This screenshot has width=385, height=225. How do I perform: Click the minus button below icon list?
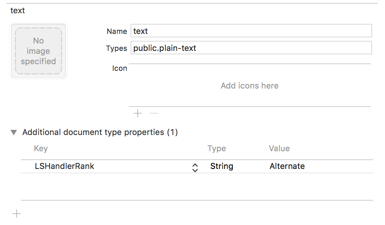point(154,113)
